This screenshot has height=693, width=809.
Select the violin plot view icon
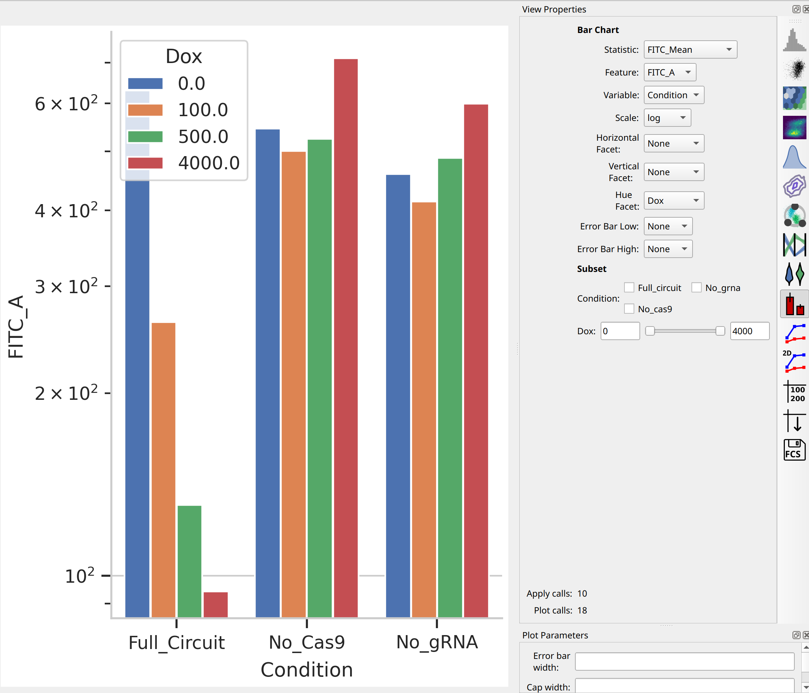794,273
